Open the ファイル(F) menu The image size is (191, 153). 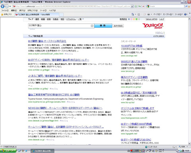[x=5, y=10]
